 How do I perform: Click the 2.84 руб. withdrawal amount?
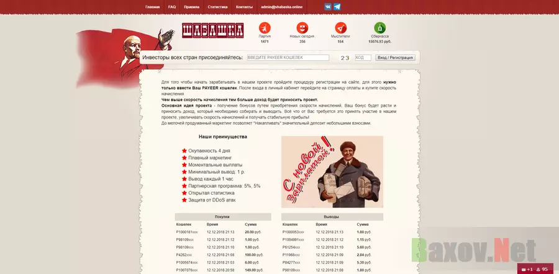pyautogui.click(x=364, y=255)
